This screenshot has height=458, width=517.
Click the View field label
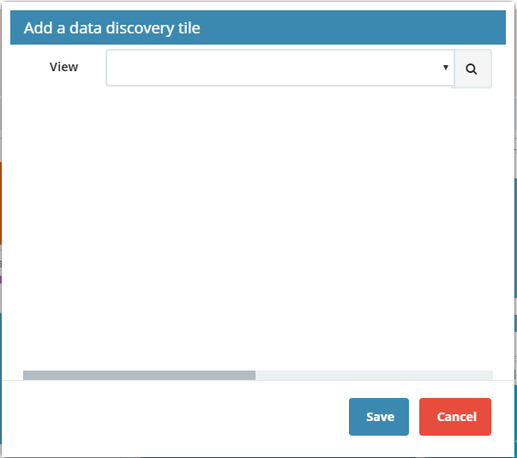[x=64, y=67]
